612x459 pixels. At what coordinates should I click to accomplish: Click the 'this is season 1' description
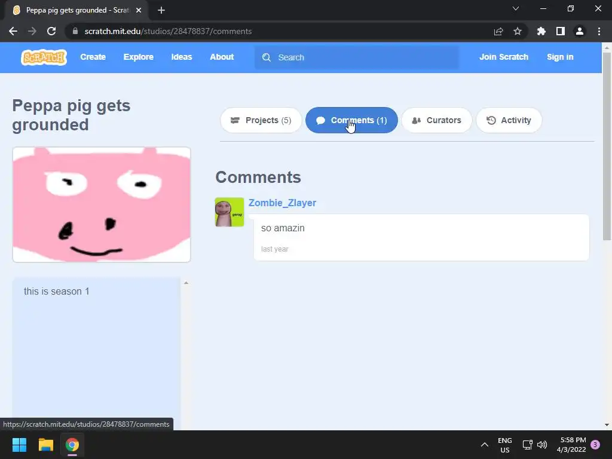(x=57, y=291)
